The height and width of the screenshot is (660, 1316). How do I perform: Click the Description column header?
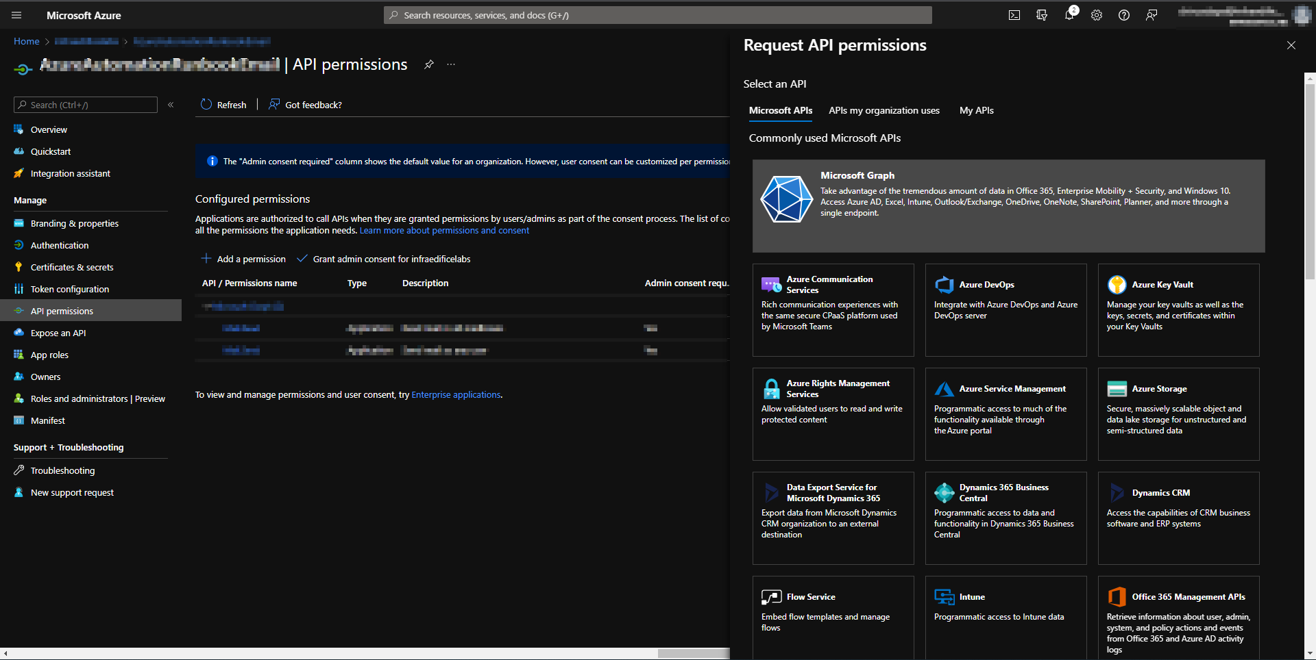[426, 283]
